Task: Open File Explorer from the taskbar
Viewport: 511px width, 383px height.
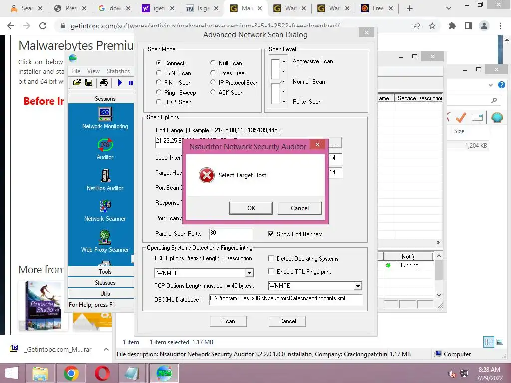Action: click(40, 373)
